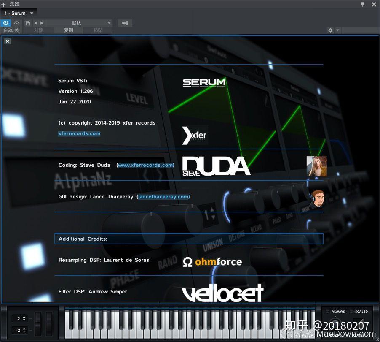380x342 pixels.
Task: Select the 'Version 1.286' text
Action: tap(75, 91)
